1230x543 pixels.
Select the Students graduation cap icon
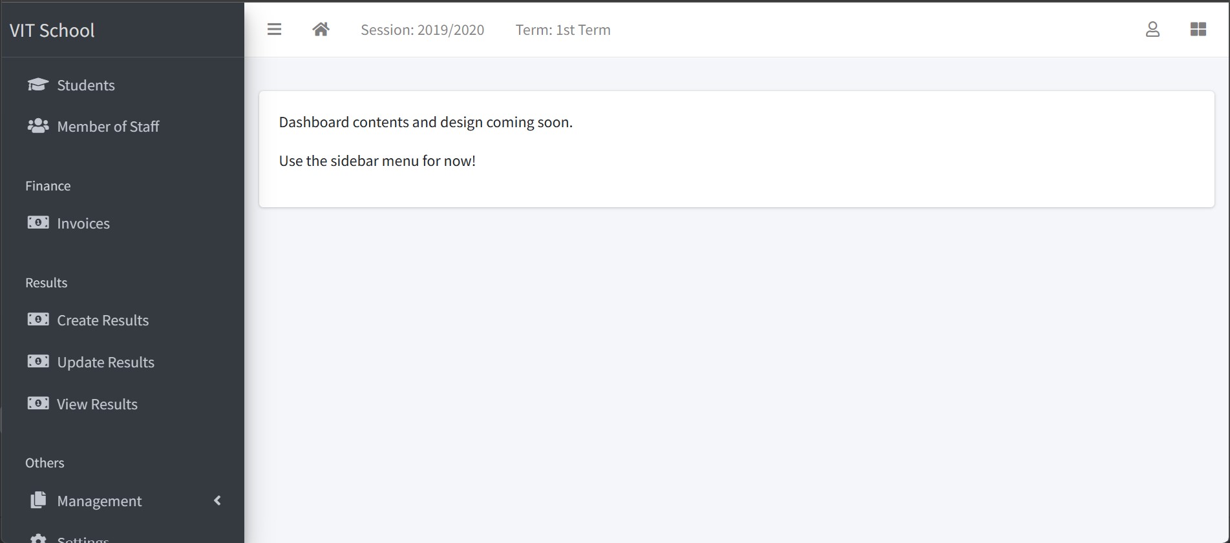[x=37, y=84]
